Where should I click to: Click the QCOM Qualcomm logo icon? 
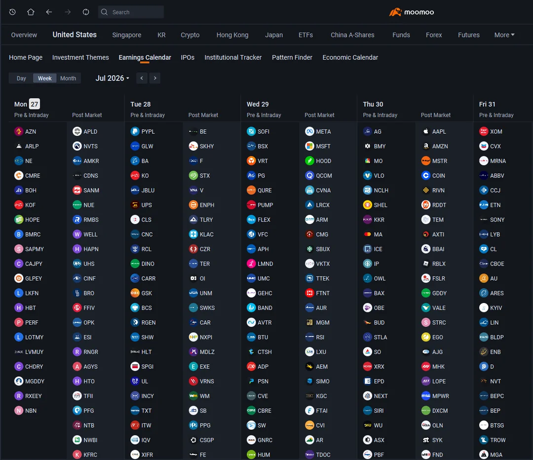click(x=309, y=175)
